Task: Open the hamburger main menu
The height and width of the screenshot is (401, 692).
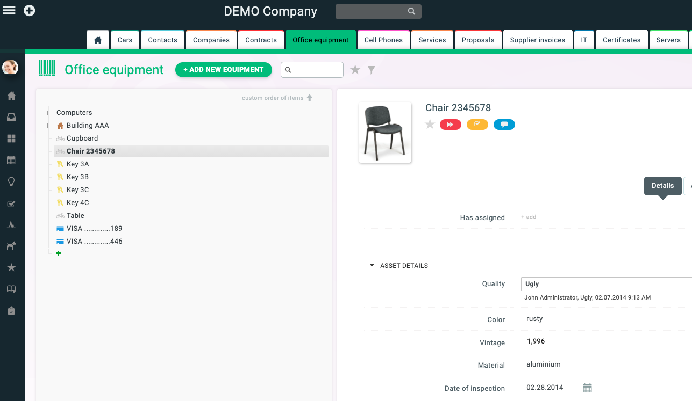Action: click(x=9, y=10)
